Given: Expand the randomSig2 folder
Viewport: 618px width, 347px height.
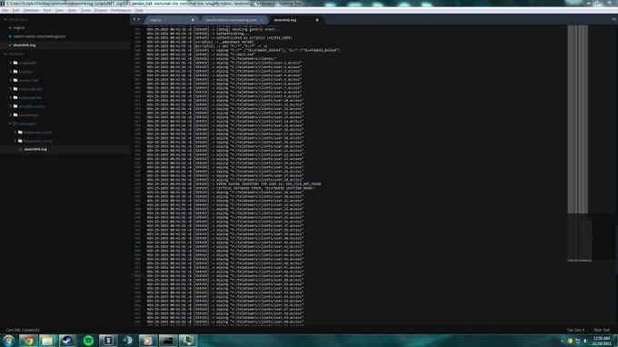Looking at the screenshot, I should point(10,115).
